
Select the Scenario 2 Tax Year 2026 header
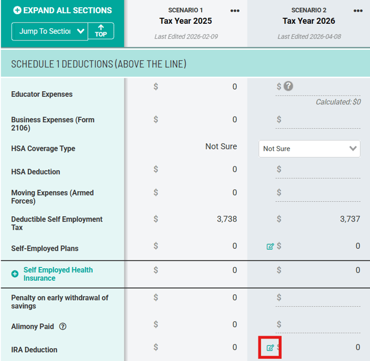pos(309,21)
